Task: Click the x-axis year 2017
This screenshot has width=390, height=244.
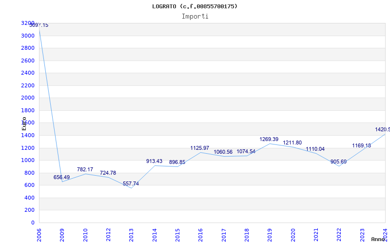Action: (224, 235)
